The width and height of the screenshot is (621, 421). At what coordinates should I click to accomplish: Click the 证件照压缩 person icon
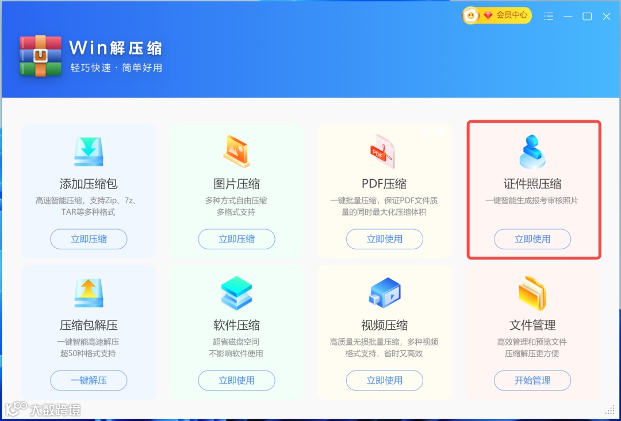tap(532, 152)
